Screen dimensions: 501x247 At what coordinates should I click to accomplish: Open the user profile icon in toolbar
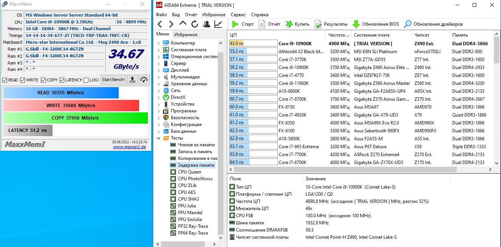point(206,24)
